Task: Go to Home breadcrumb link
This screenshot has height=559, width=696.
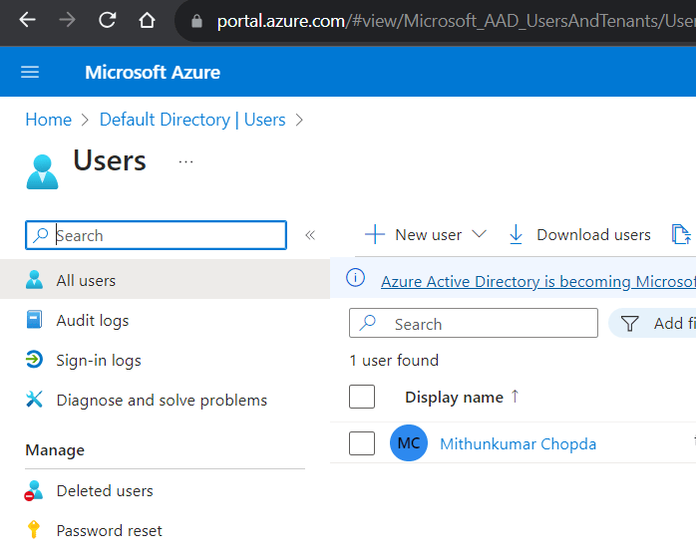Action: click(x=48, y=120)
